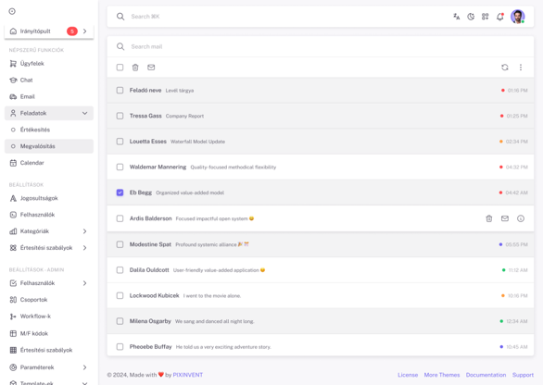Open the License footer link
Screen dimensions: 543x385
tap(408, 375)
